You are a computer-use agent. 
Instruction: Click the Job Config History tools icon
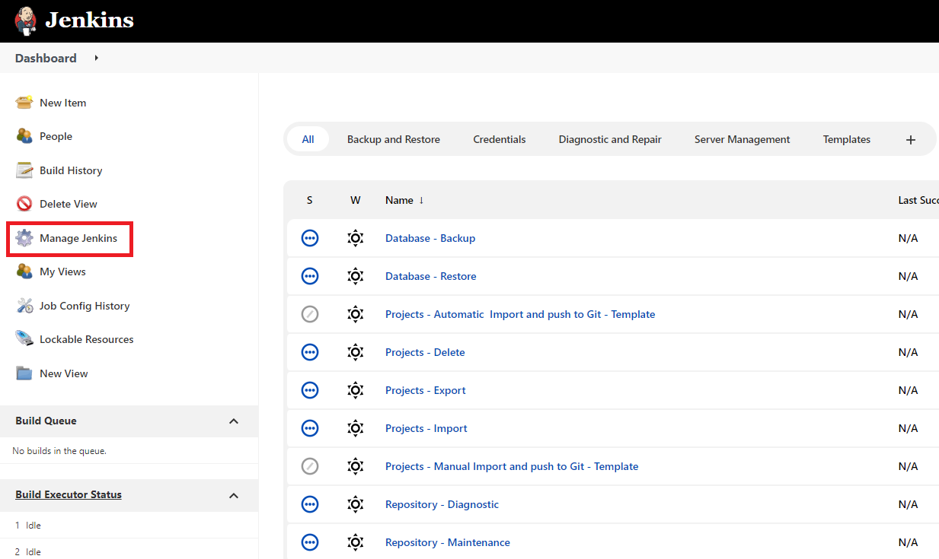coord(24,306)
